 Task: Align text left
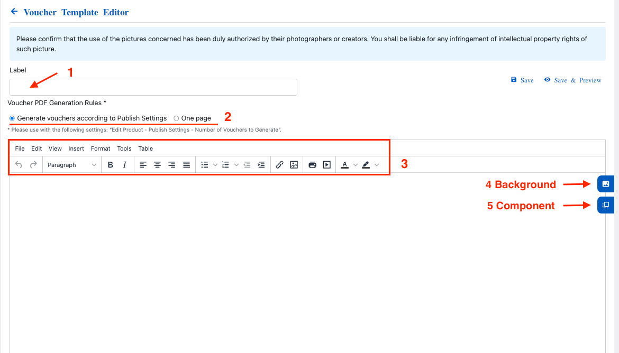pos(143,164)
